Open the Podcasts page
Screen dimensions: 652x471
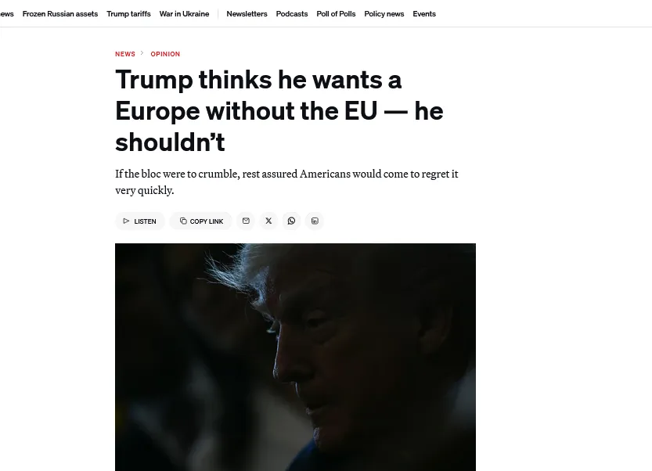292,14
